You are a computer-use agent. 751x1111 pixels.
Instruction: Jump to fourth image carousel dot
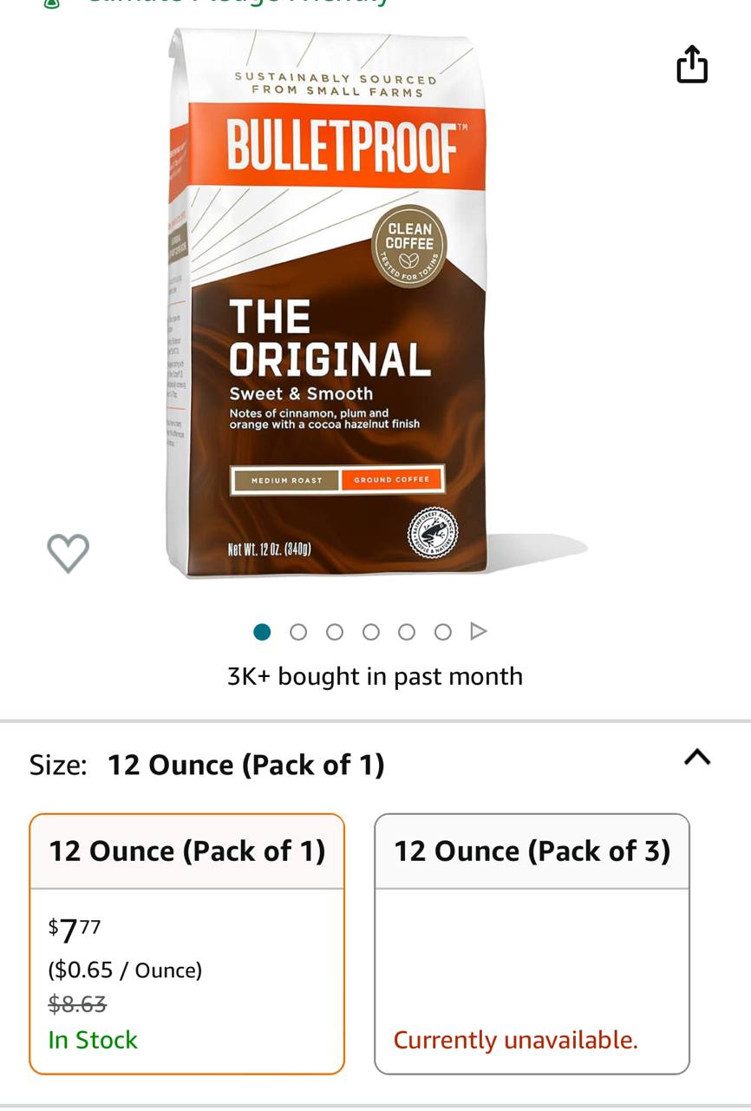coord(371,632)
